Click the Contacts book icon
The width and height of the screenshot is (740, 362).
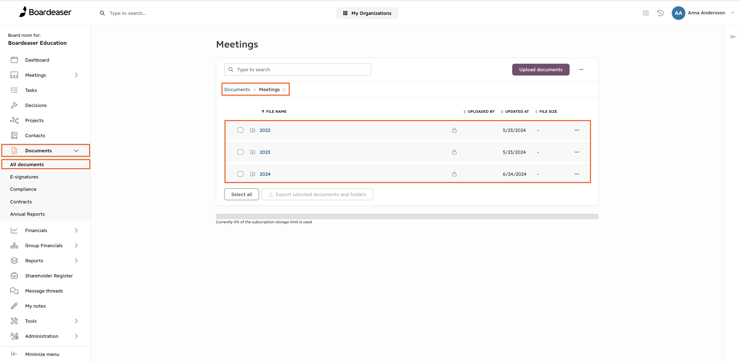tap(14, 135)
